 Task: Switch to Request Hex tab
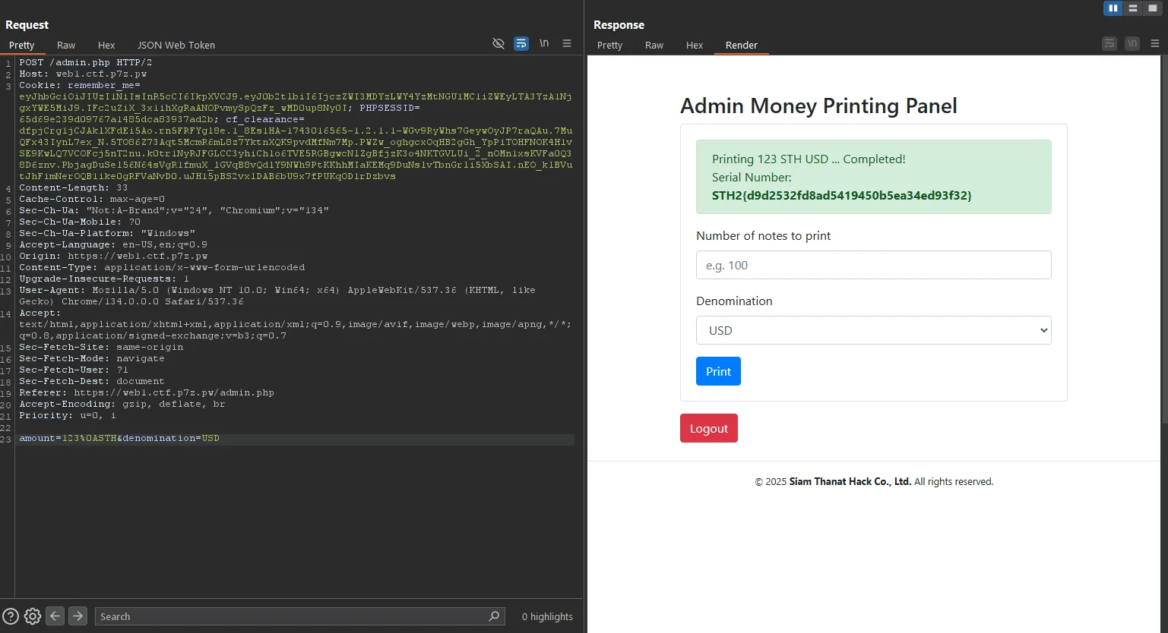click(106, 45)
